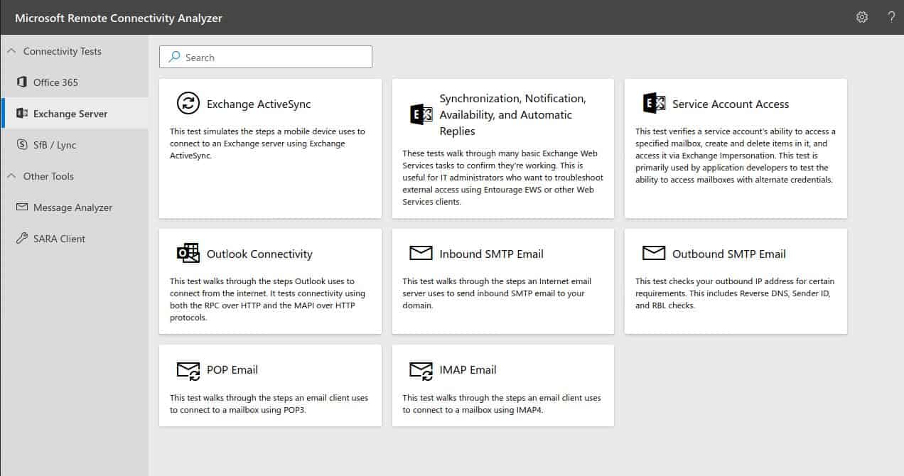The height and width of the screenshot is (476, 904).
Task: Open SARA Client from the sidebar
Action: [74, 239]
